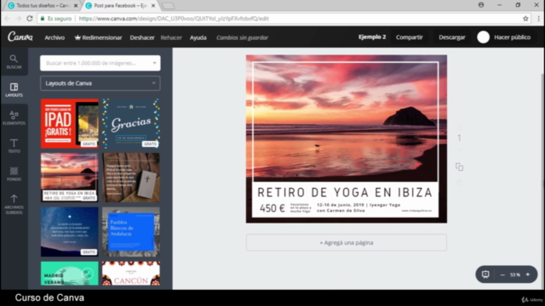This screenshot has height=306, width=545.
Task: Click the Canva logo
Action: point(20,37)
